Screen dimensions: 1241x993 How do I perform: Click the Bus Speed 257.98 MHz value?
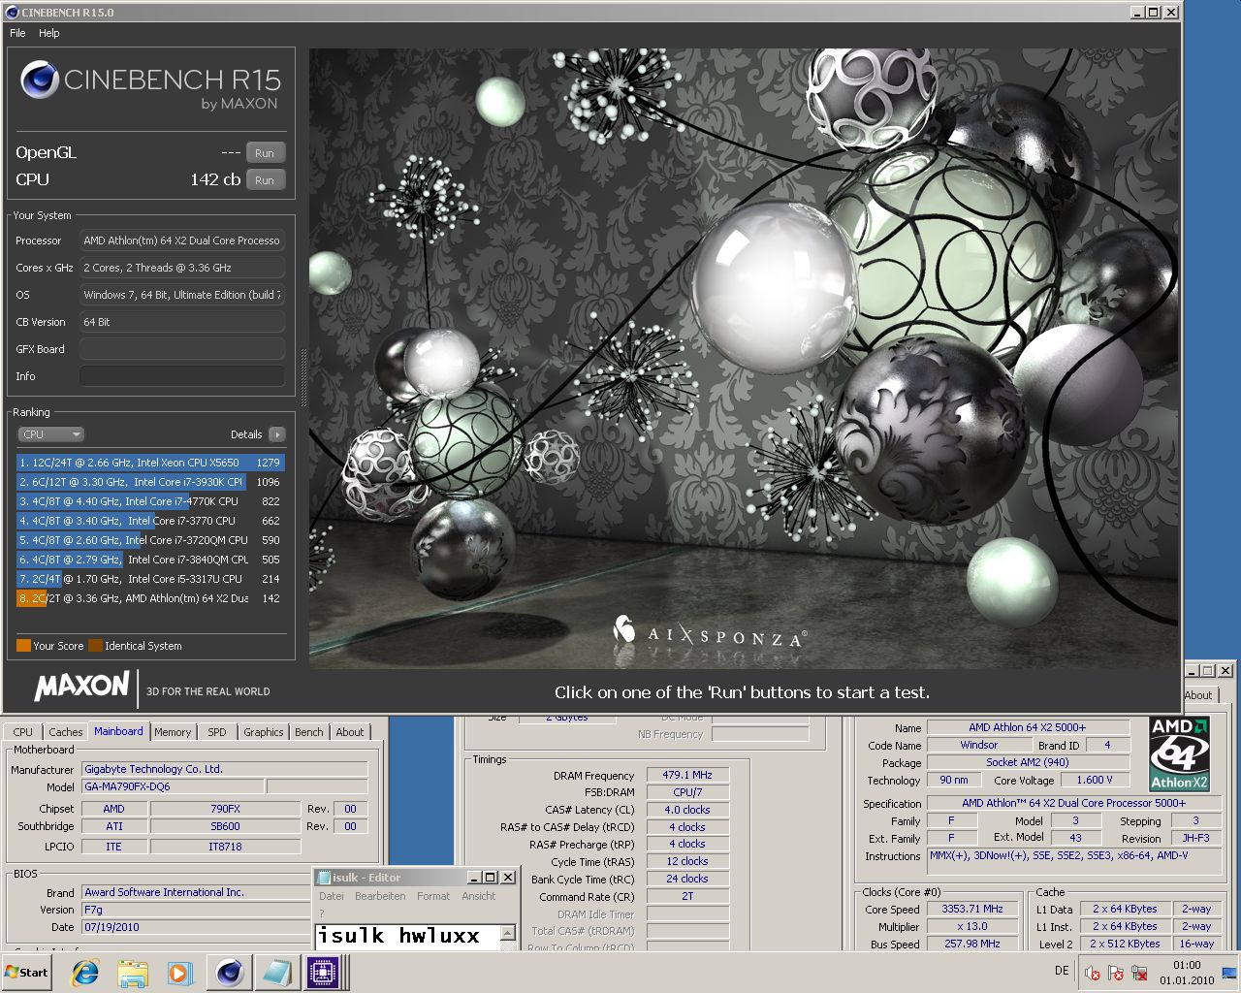coord(972,944)
